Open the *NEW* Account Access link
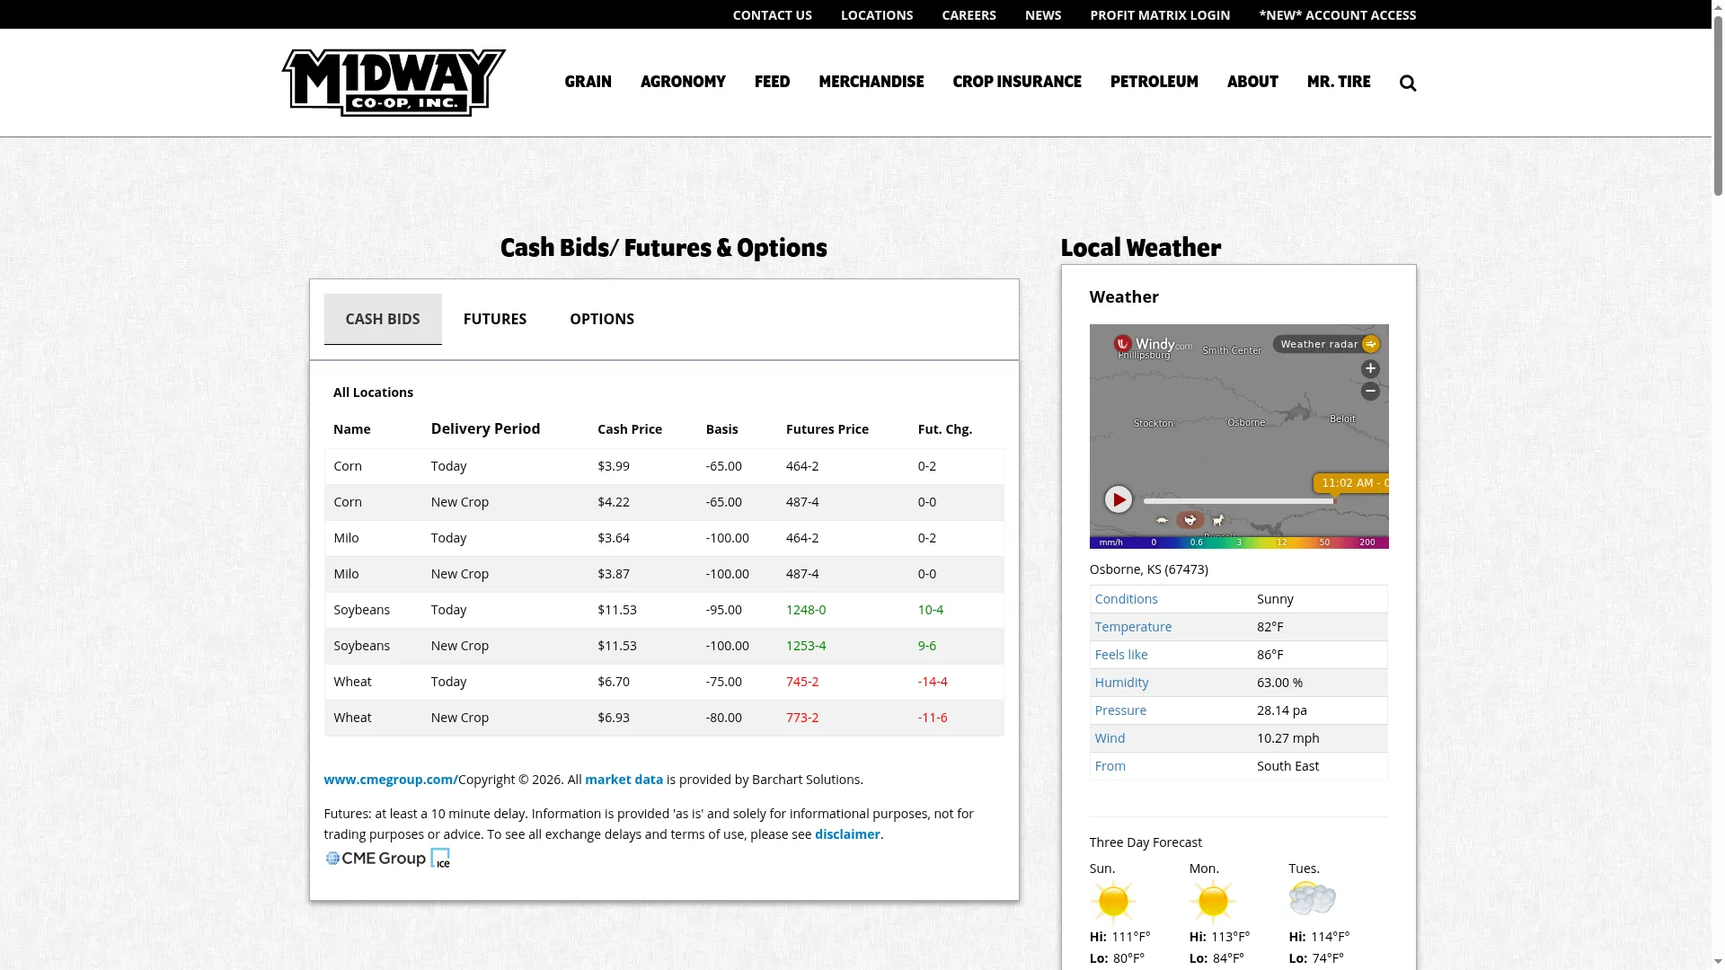 1338,15
